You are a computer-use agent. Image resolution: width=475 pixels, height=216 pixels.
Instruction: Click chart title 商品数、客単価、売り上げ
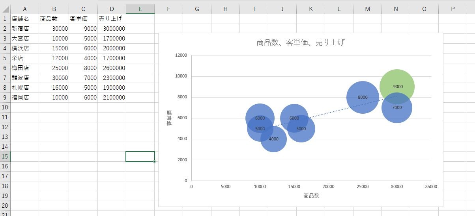(x=301, y=42)
